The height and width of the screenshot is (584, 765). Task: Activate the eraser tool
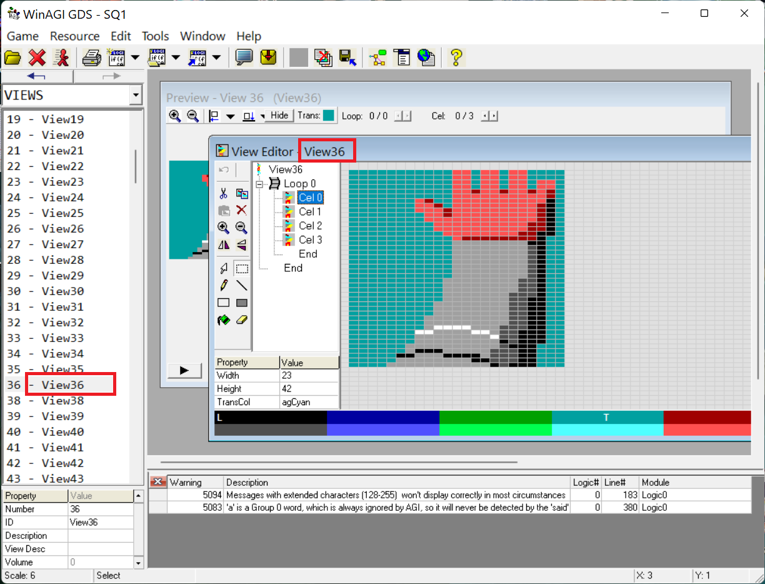pos(242,320)
